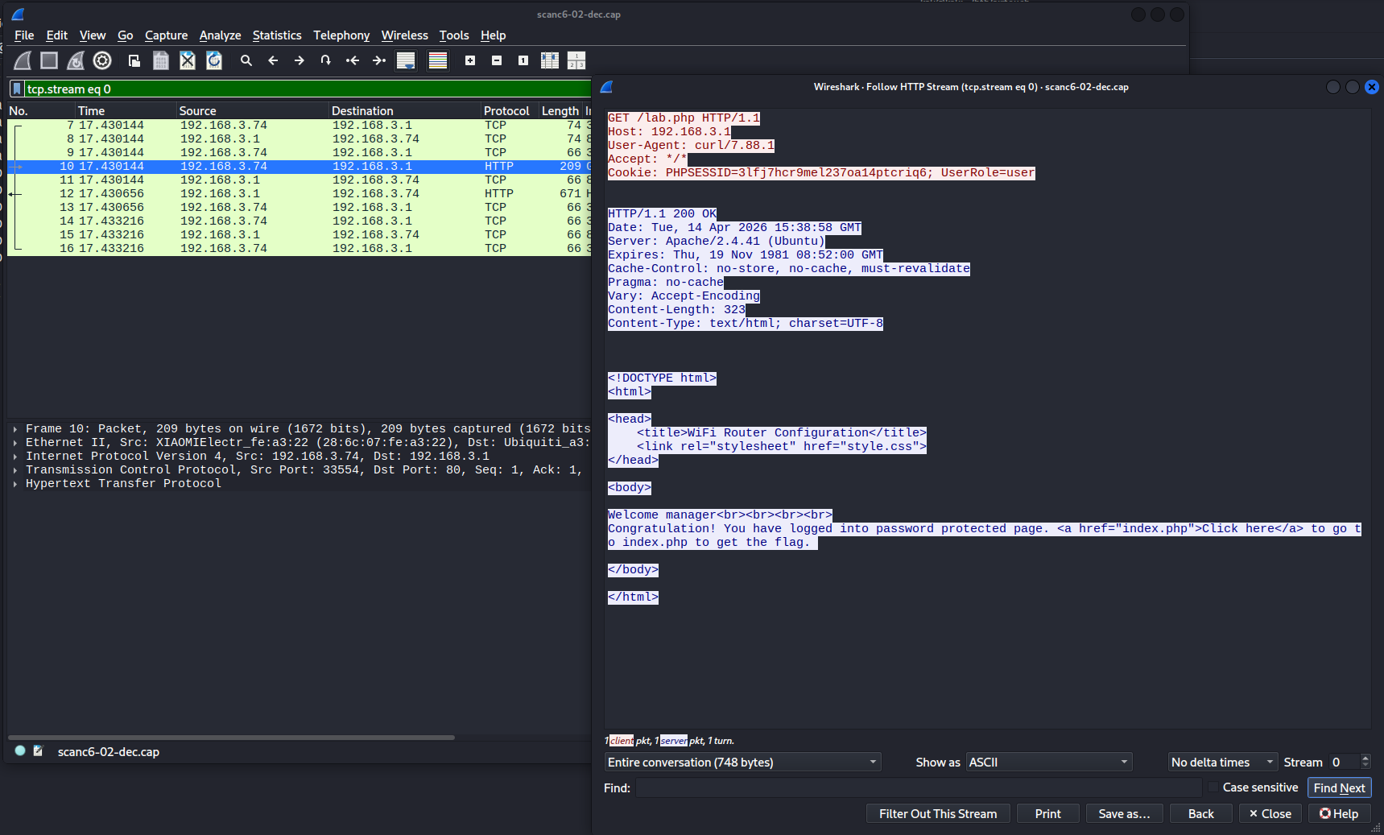Open the Show as ASCII dropdown
This screenshot has height=835, width=1384.
(1049, 763)
